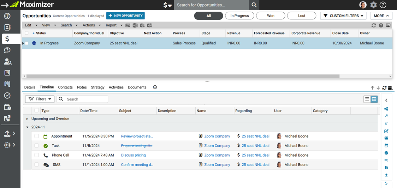The image size is (397, 188).
Task: Switch timeline to grid view toggle
Action: [374, 99]
